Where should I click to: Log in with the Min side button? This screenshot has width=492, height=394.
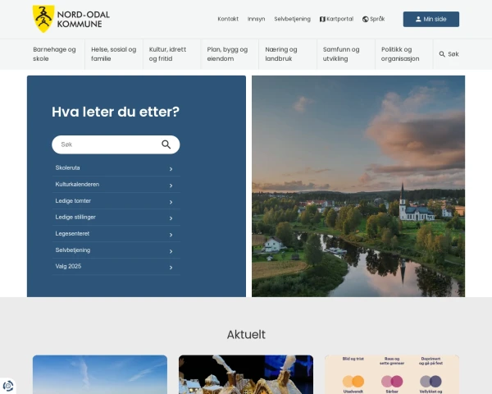(x=431, y=19)
